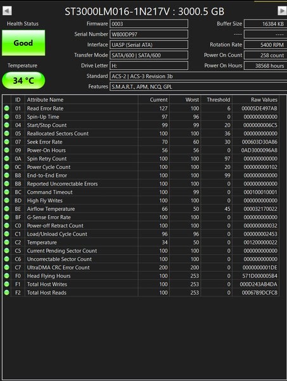Click the 34 °C temperature button
Screen dimensions: 287x381
tap(23, 81)
